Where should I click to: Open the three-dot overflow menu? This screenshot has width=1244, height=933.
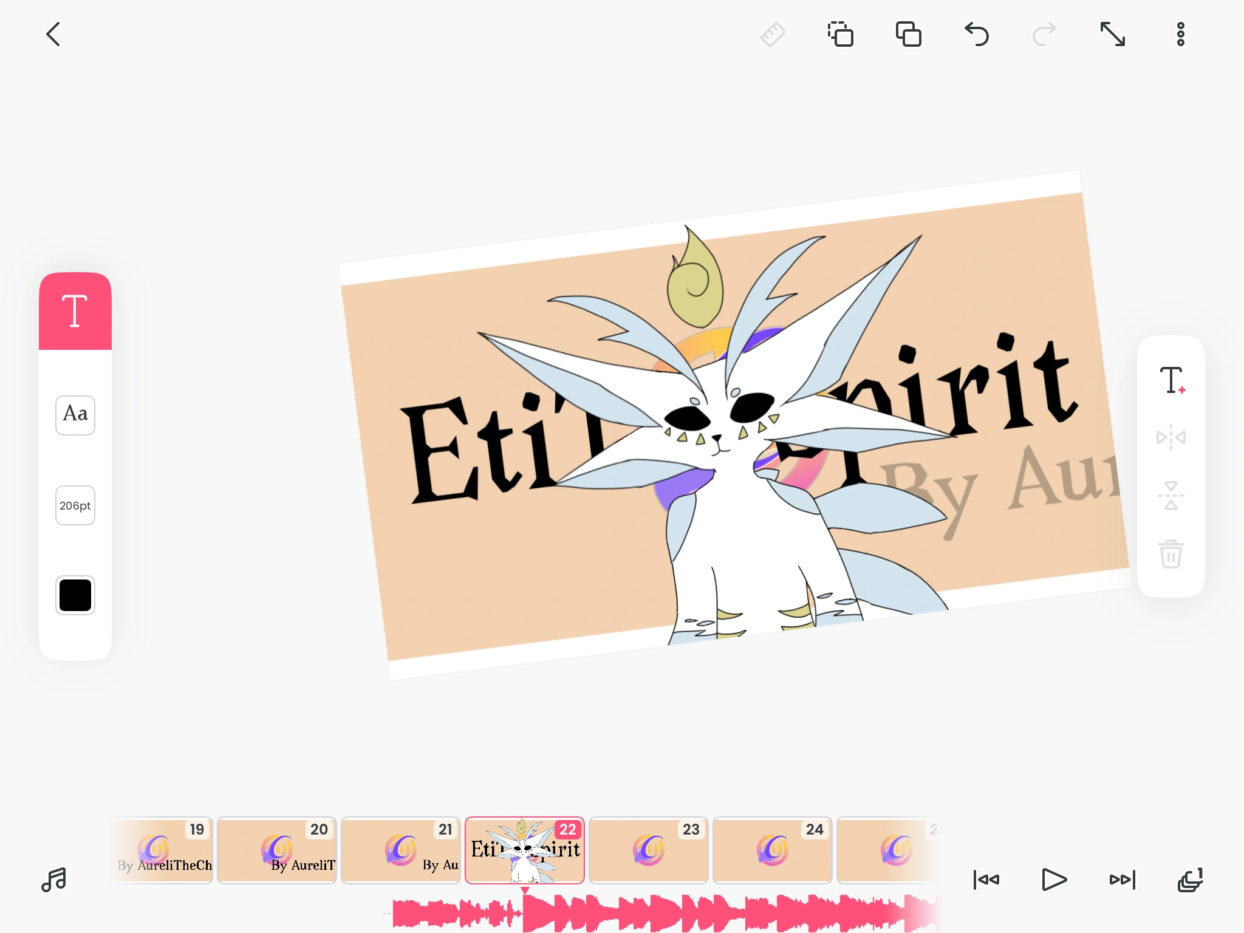(1180, 35)
